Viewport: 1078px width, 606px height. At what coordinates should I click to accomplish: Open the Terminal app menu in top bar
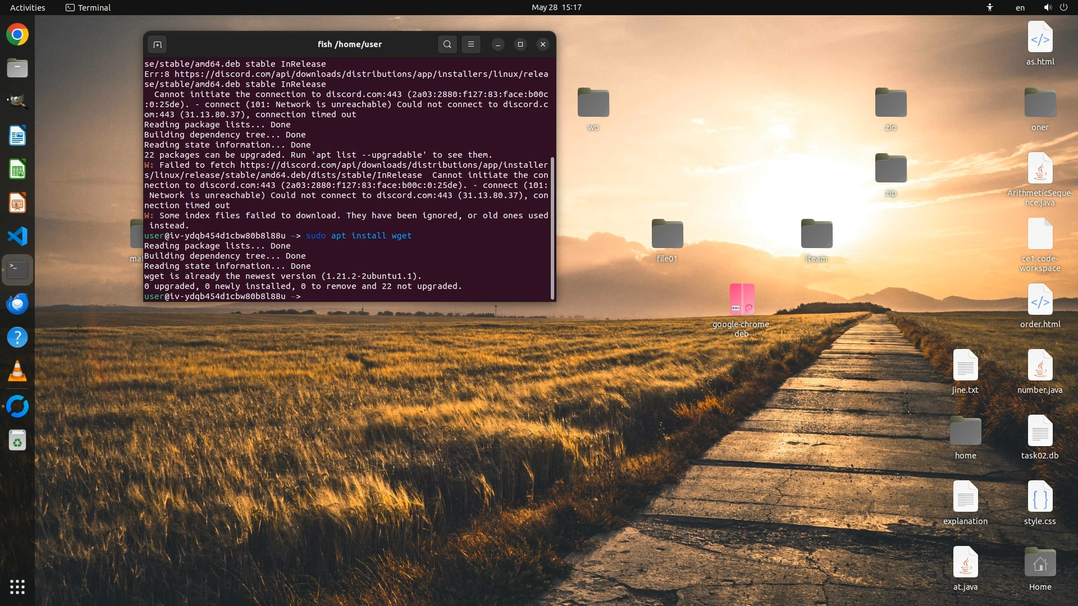88,7
